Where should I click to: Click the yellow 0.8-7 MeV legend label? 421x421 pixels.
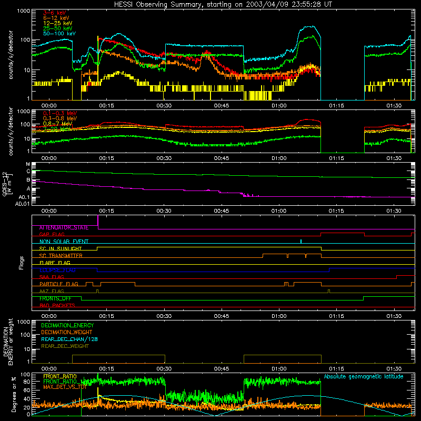pos(58,124)
